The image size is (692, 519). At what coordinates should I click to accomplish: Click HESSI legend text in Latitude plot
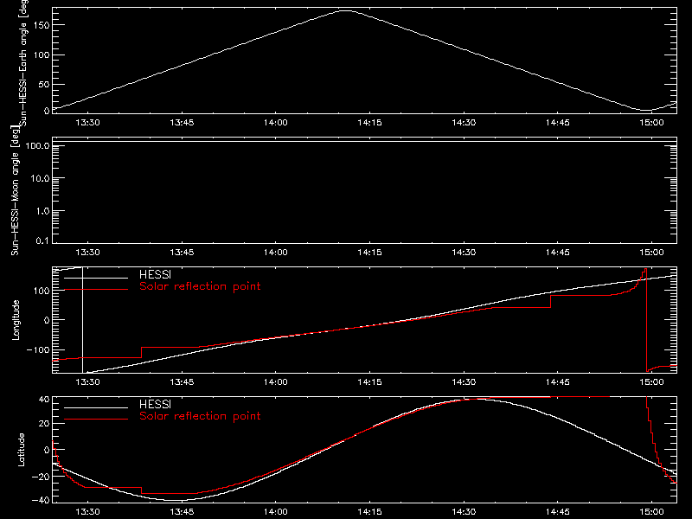click(155, 404)
